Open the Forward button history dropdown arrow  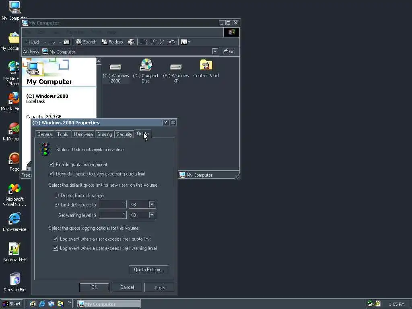(60, 42)
